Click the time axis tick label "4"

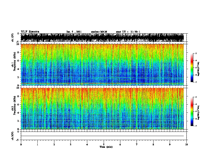click(87, 145)
